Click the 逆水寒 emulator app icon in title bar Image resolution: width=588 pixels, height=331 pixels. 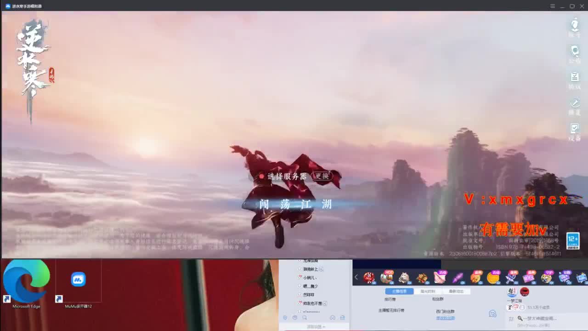coord(8,6)
